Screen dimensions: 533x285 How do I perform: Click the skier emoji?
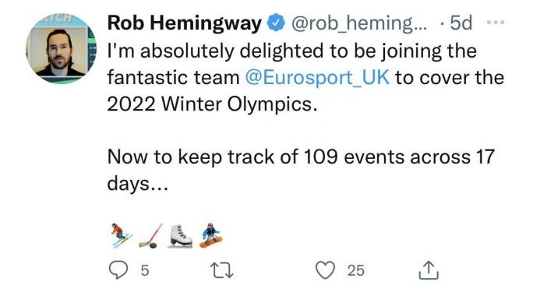(x=122, y=235)
